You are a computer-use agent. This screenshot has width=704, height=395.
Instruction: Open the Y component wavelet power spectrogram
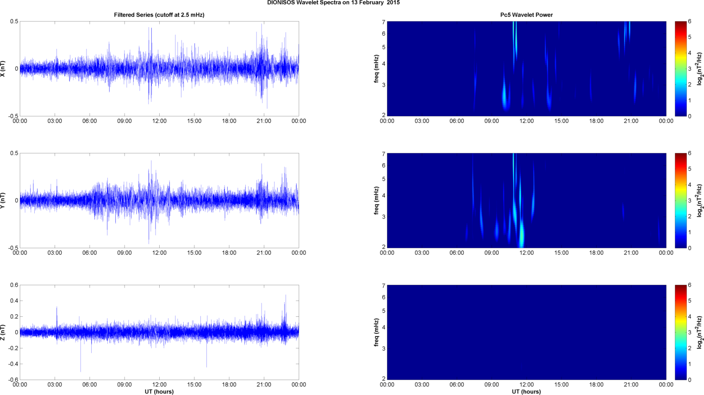526,201
